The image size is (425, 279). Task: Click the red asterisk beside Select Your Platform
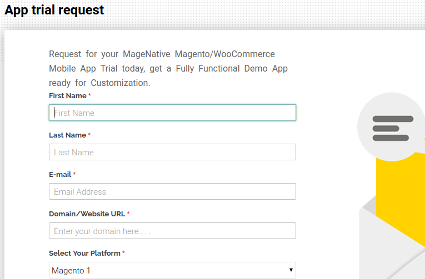123,252
